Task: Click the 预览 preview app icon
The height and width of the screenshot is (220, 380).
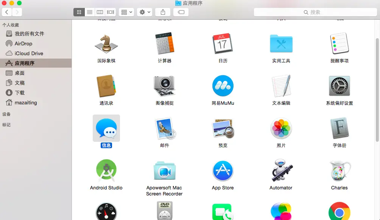Action: coord(223,128)
